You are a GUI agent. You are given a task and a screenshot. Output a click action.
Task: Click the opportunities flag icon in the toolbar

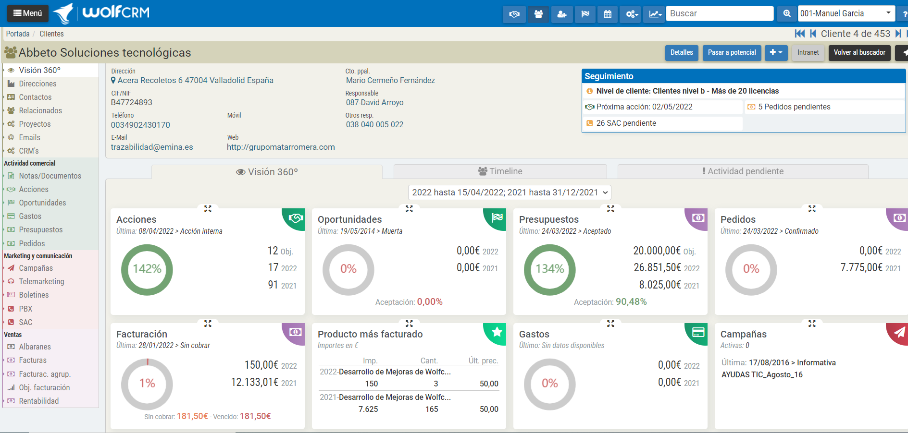pyautogui.click(x=585, y=14)
